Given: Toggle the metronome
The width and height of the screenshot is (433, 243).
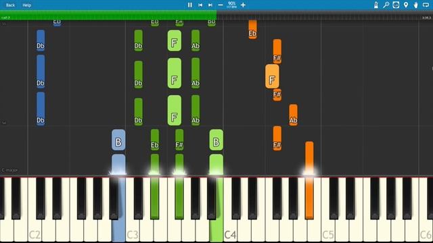Looking at the screenshot, I should (x=376, y=5).
